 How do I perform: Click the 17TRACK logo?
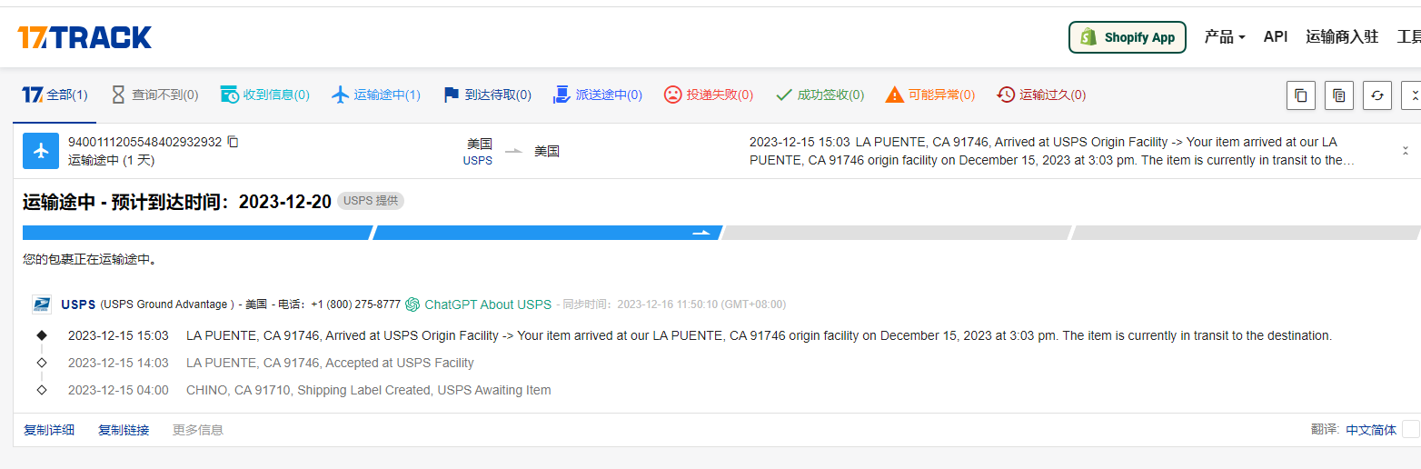coord(84,37)
